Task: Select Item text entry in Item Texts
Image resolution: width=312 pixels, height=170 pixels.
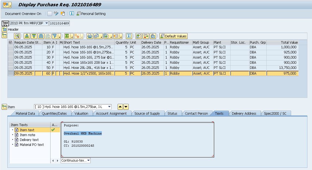Action: point(27,130)
